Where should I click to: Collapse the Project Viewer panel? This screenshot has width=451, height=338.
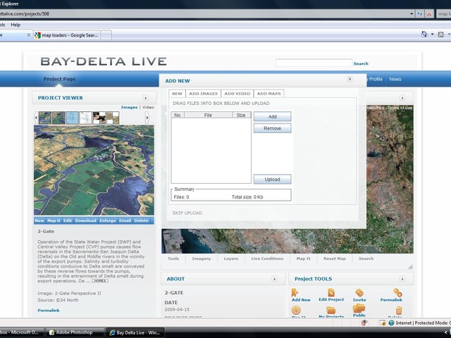coord(146,98)
